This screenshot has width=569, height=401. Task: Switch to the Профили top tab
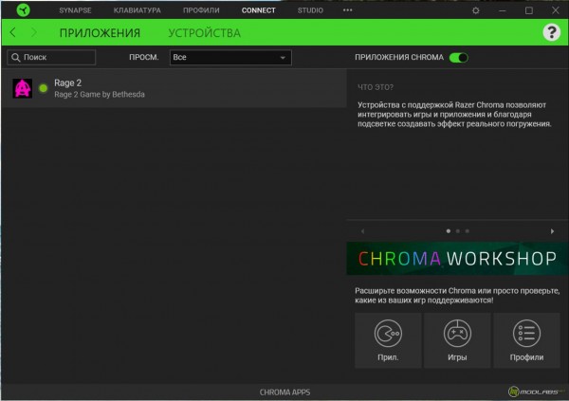[x=201, y=10]
